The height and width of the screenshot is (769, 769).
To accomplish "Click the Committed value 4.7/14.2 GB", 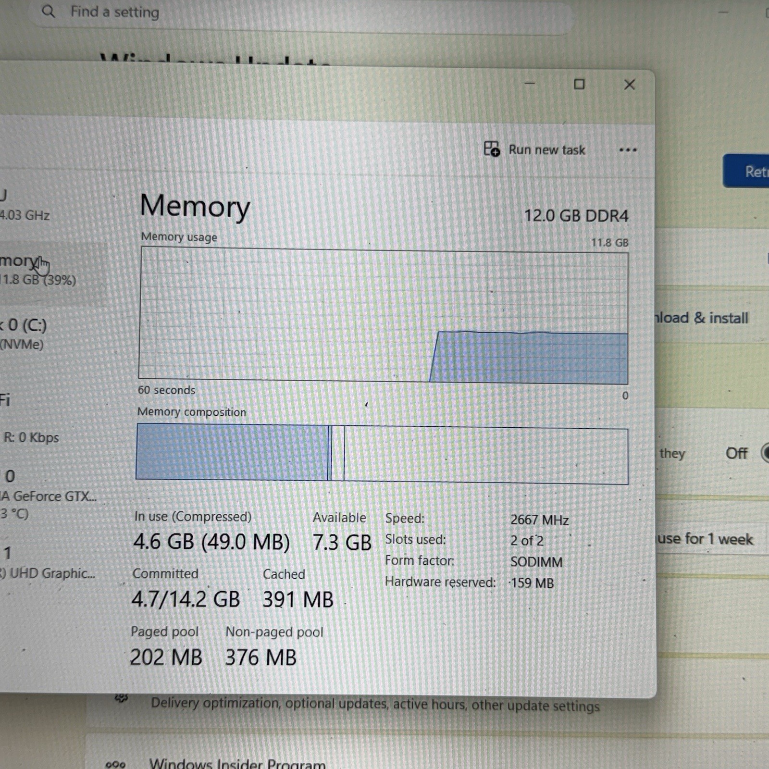I will (x=186, y=599).
